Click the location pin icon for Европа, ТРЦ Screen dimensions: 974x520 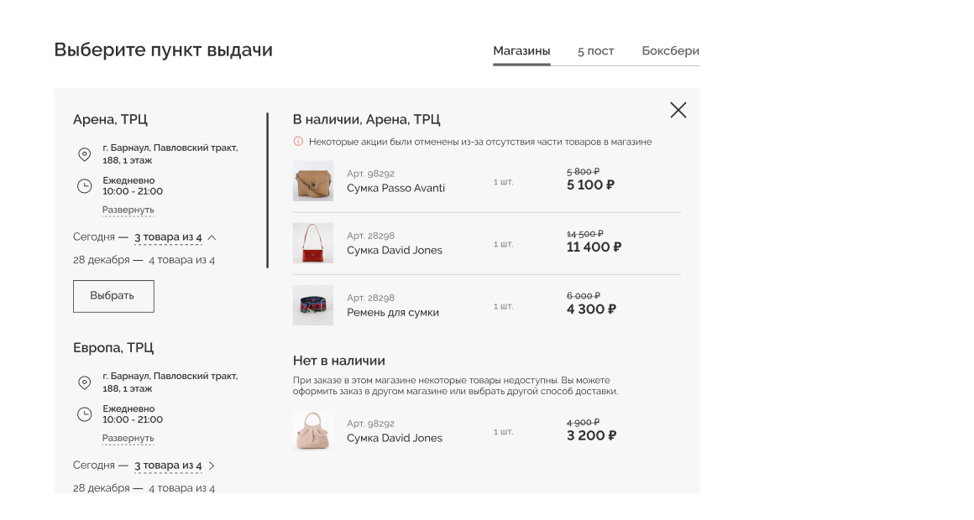click(x=84, y=382)
